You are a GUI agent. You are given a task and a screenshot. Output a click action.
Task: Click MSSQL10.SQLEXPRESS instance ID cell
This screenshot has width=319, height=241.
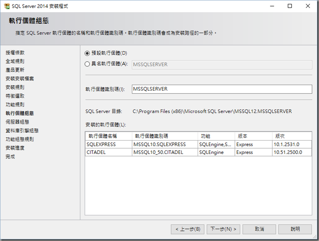165,145
